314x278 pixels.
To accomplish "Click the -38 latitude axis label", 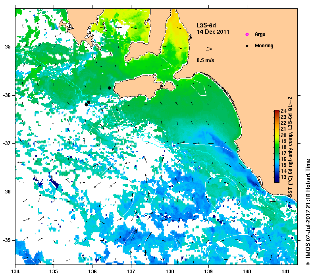I will (x=7, y=192).
